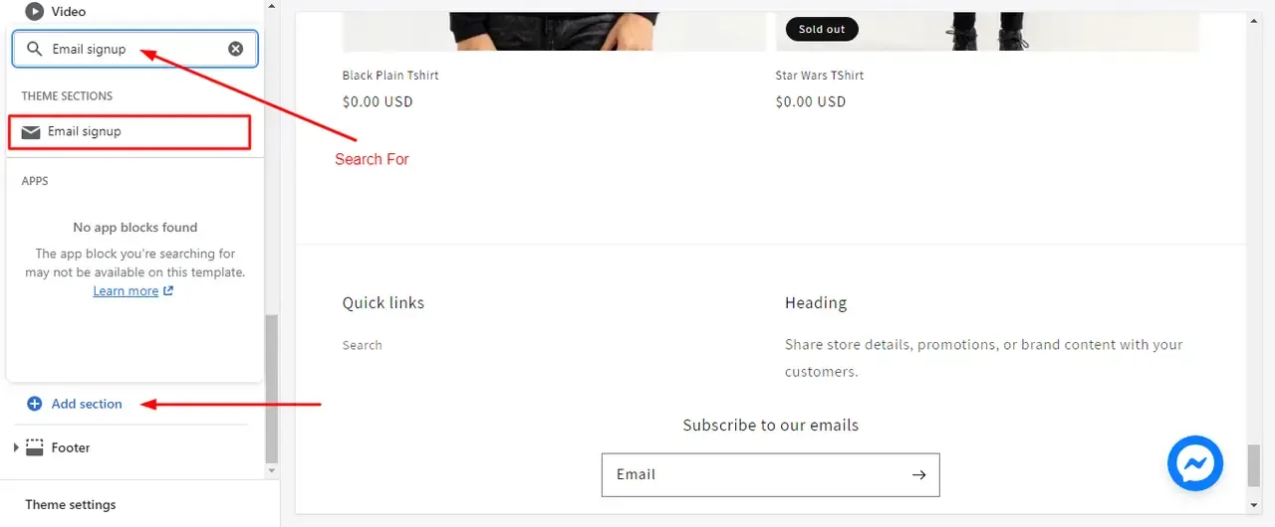
Task: Click the search magnifier icon
Action: pos(35,49)
